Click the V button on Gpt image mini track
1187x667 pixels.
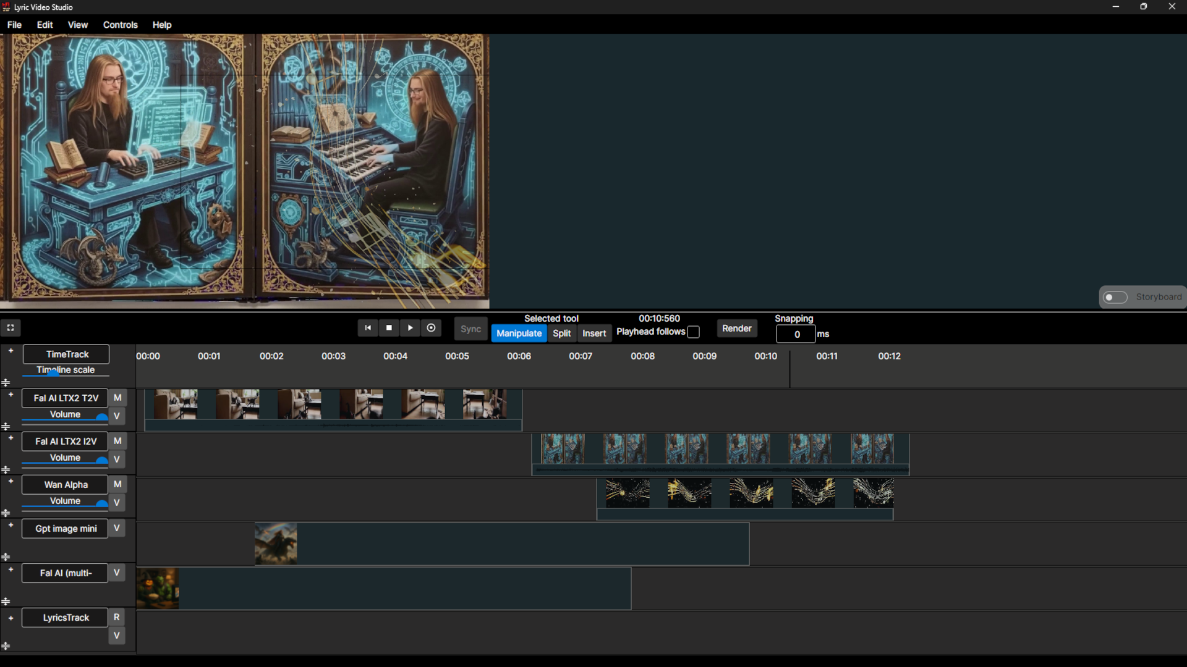[x=116, y=528]
